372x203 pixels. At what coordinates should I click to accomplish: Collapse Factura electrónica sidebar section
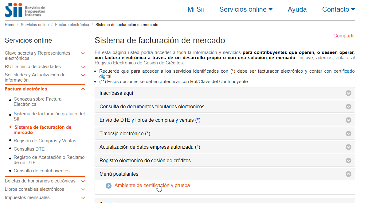pos(83,89)
